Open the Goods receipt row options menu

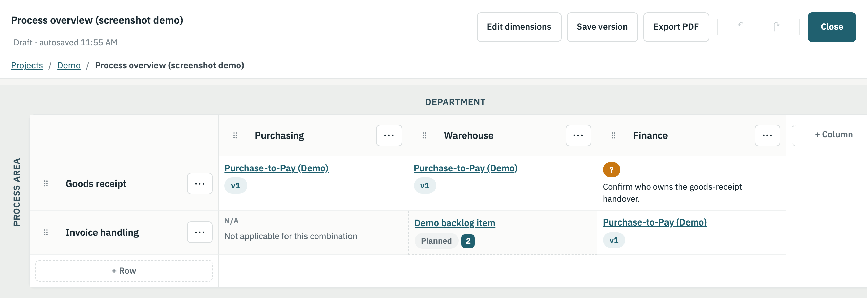click(x=200, y=184)
